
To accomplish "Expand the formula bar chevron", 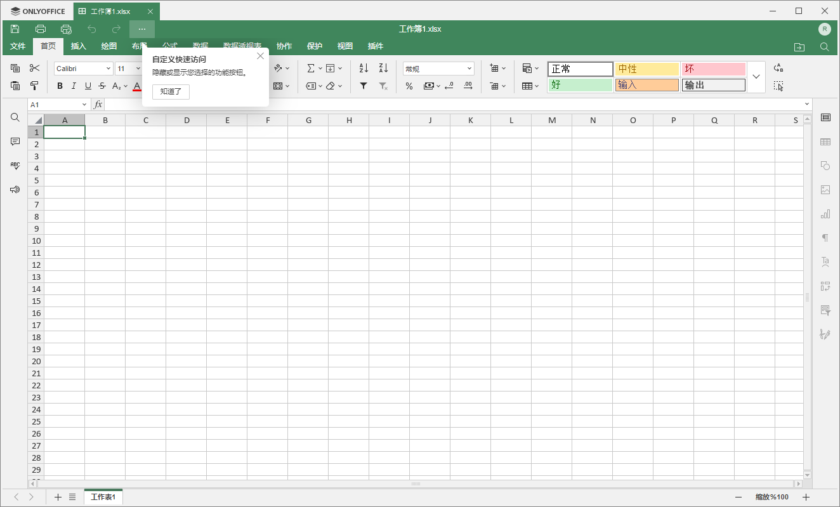I will [807, 104].
